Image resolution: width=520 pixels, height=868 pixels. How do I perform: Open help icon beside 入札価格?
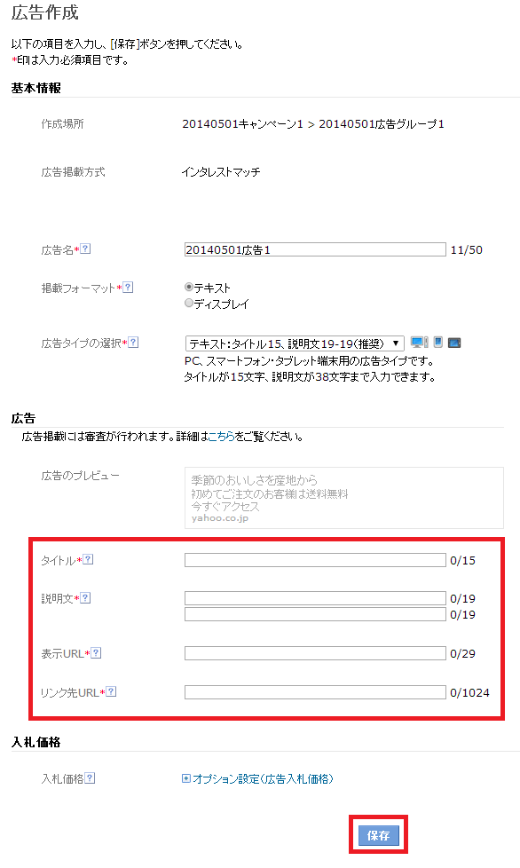[91, 778]
